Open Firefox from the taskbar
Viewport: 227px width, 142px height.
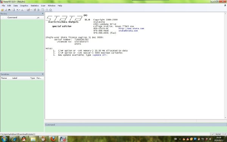coord(53,139)
